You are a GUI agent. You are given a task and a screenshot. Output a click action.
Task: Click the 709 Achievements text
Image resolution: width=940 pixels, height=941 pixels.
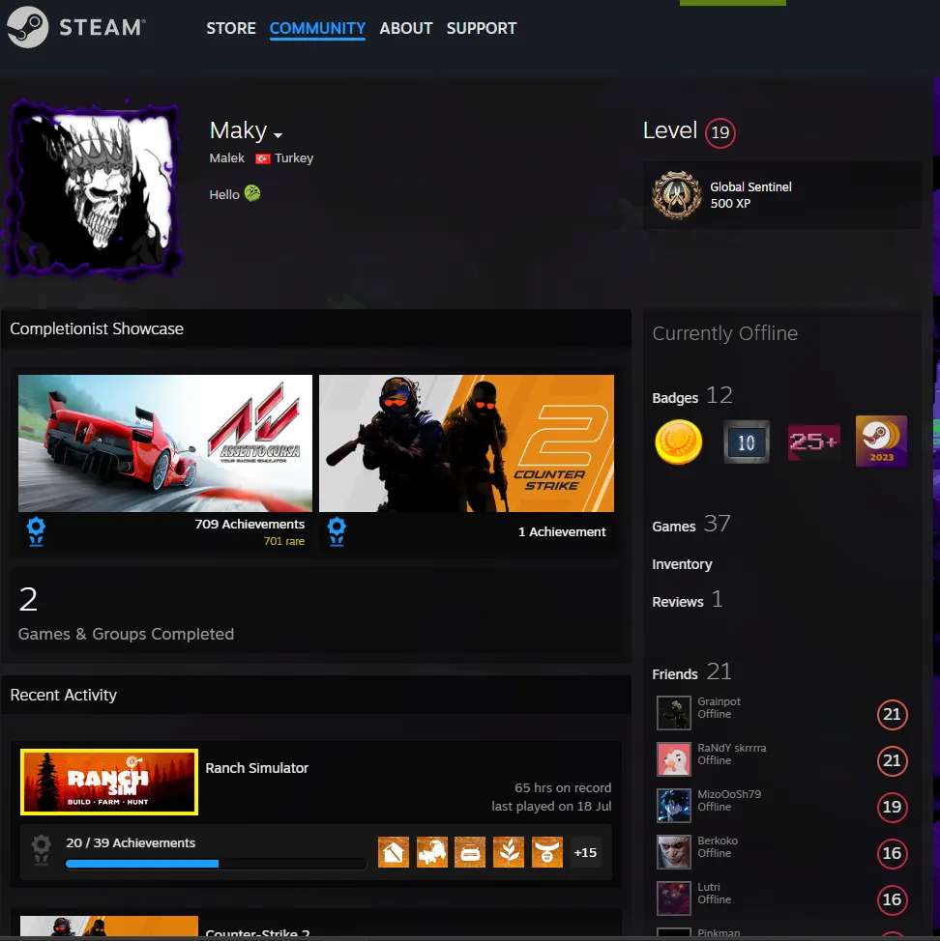tap(250, 524)
